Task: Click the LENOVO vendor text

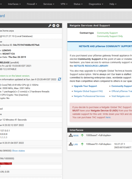Action: coord(7,50)
